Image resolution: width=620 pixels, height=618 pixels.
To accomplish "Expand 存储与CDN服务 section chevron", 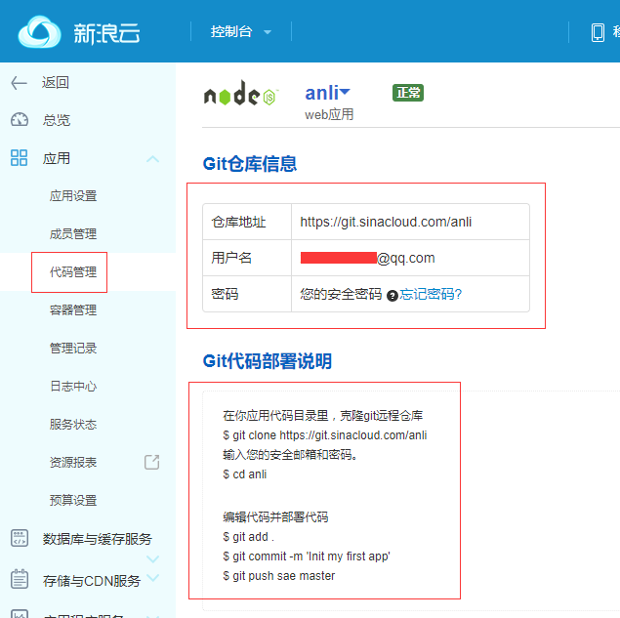I will click(153, 578).
